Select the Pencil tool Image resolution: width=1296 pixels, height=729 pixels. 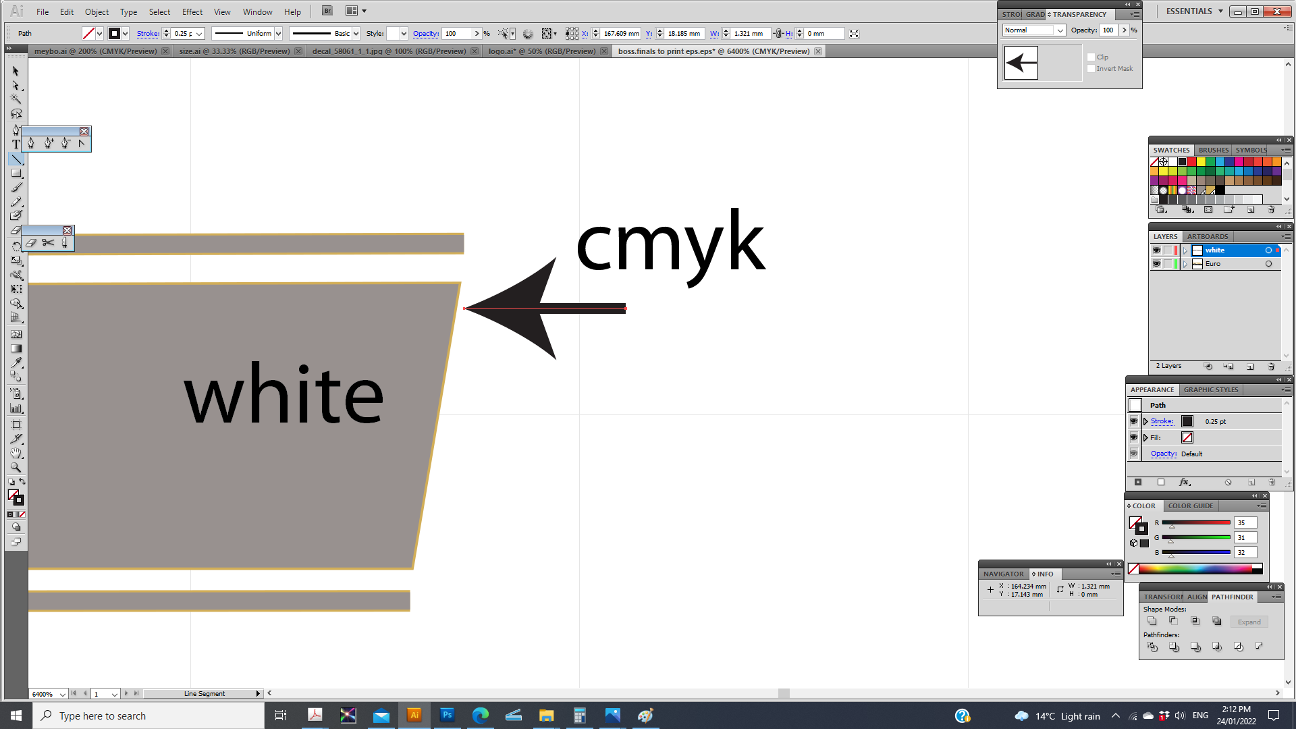click(x=16, y=202)
